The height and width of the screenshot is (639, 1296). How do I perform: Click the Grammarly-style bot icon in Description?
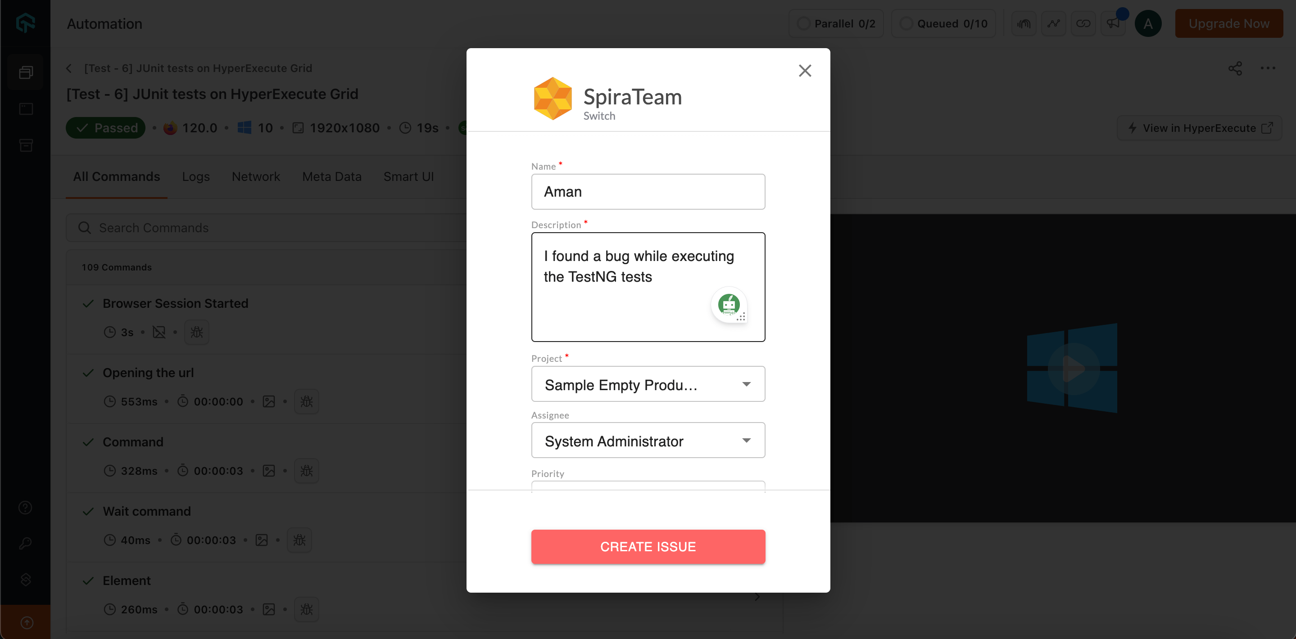coord(729,304)
